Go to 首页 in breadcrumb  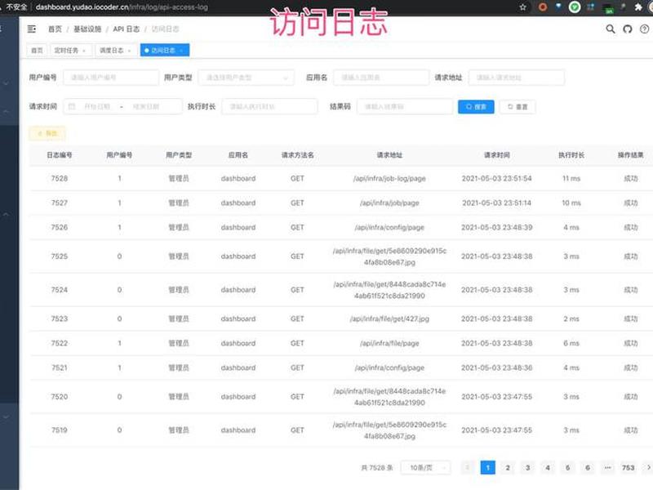(x=55, y=29)
